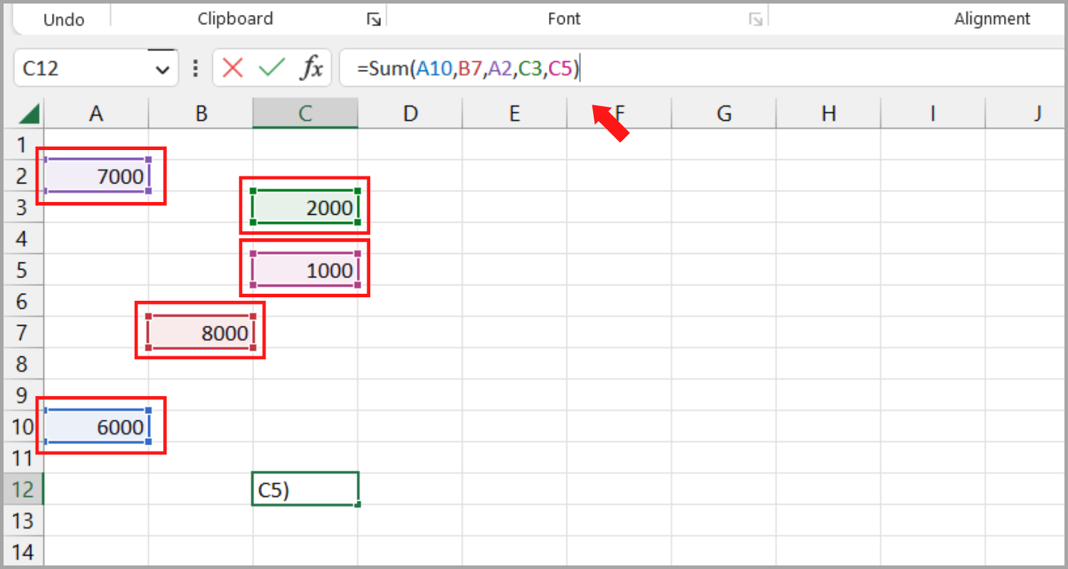Expand the Name Box dropdown arrow
This screenshot has width=1068, height=569.
pos(162,69)
